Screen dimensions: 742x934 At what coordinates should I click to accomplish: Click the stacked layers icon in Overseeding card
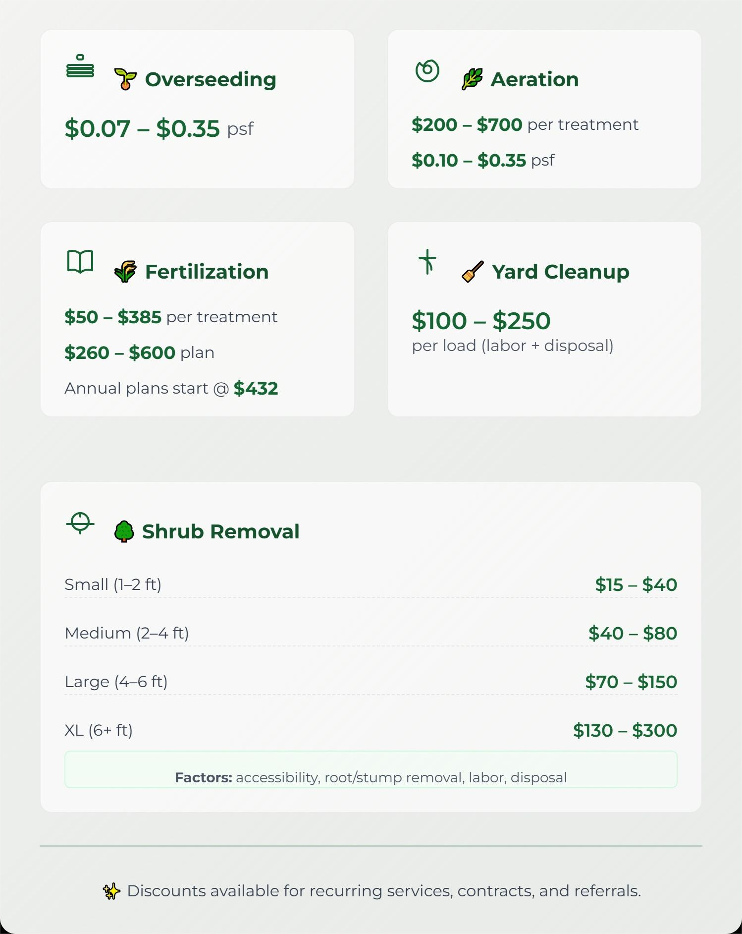point(80,66)
